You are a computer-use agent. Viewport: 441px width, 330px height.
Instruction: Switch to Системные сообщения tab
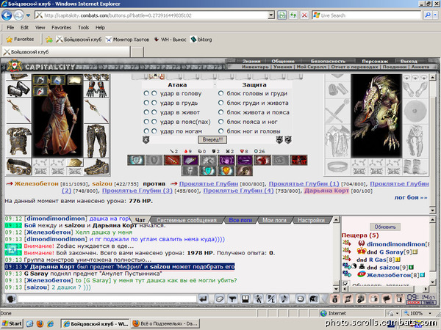coord(187,220)
